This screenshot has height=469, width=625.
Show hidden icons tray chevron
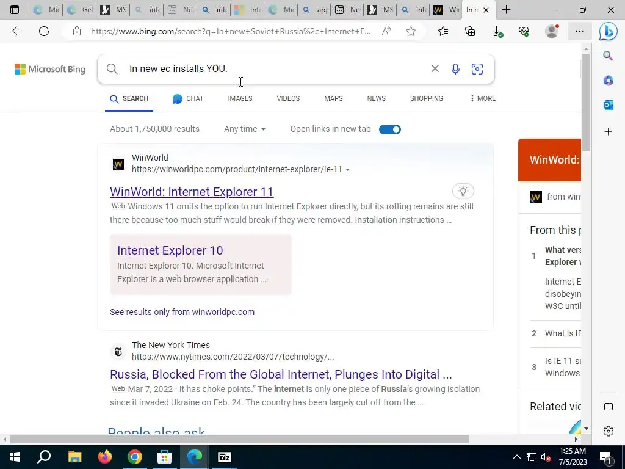[x=516, y=457]
